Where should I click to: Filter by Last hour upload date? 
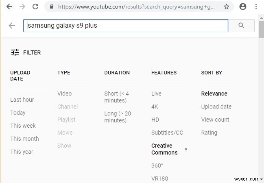22,100
